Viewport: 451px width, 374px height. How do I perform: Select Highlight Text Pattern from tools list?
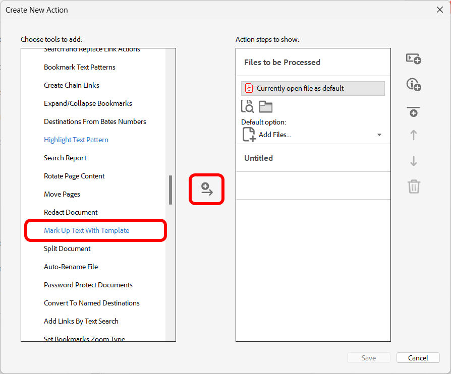(76, 140)
